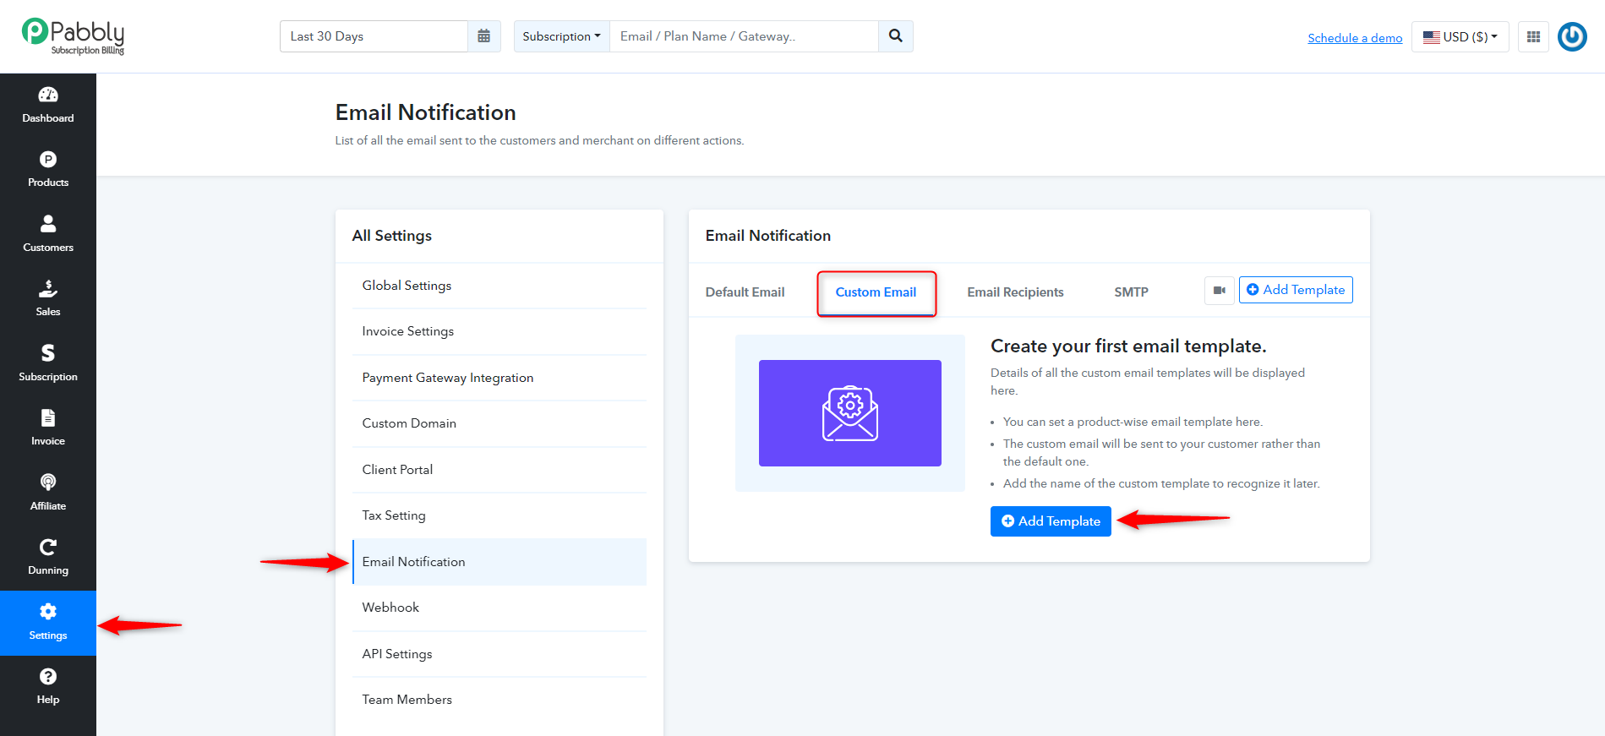This screenshot has height=736, width=1605.
Task: Click the video tutorial camera icon
Action: point(1220,290)
